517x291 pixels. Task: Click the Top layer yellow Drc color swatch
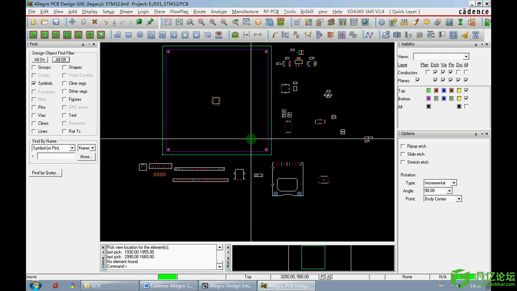coord(459,91)
